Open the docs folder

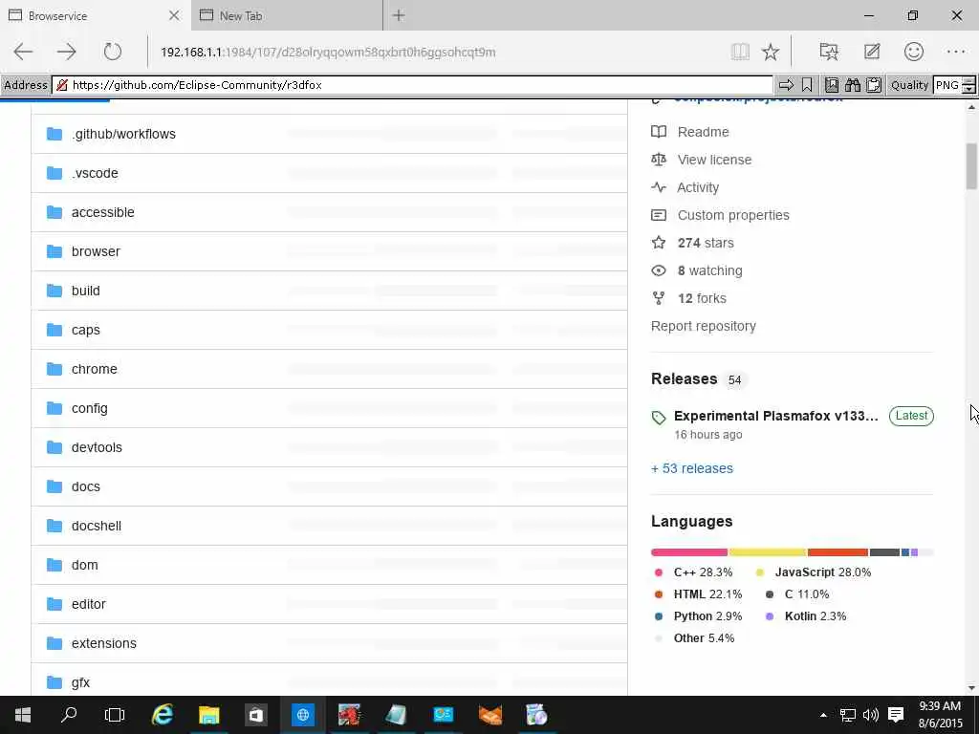click(x=85, y=486)
